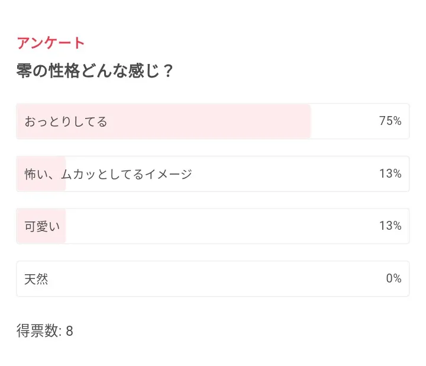
Task: Click the pink bar fill in 怖い row
Action: click(41, 185)
